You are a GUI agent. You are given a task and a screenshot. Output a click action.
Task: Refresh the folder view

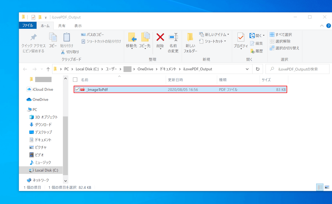pyautogui.click(x=258, y=69)
